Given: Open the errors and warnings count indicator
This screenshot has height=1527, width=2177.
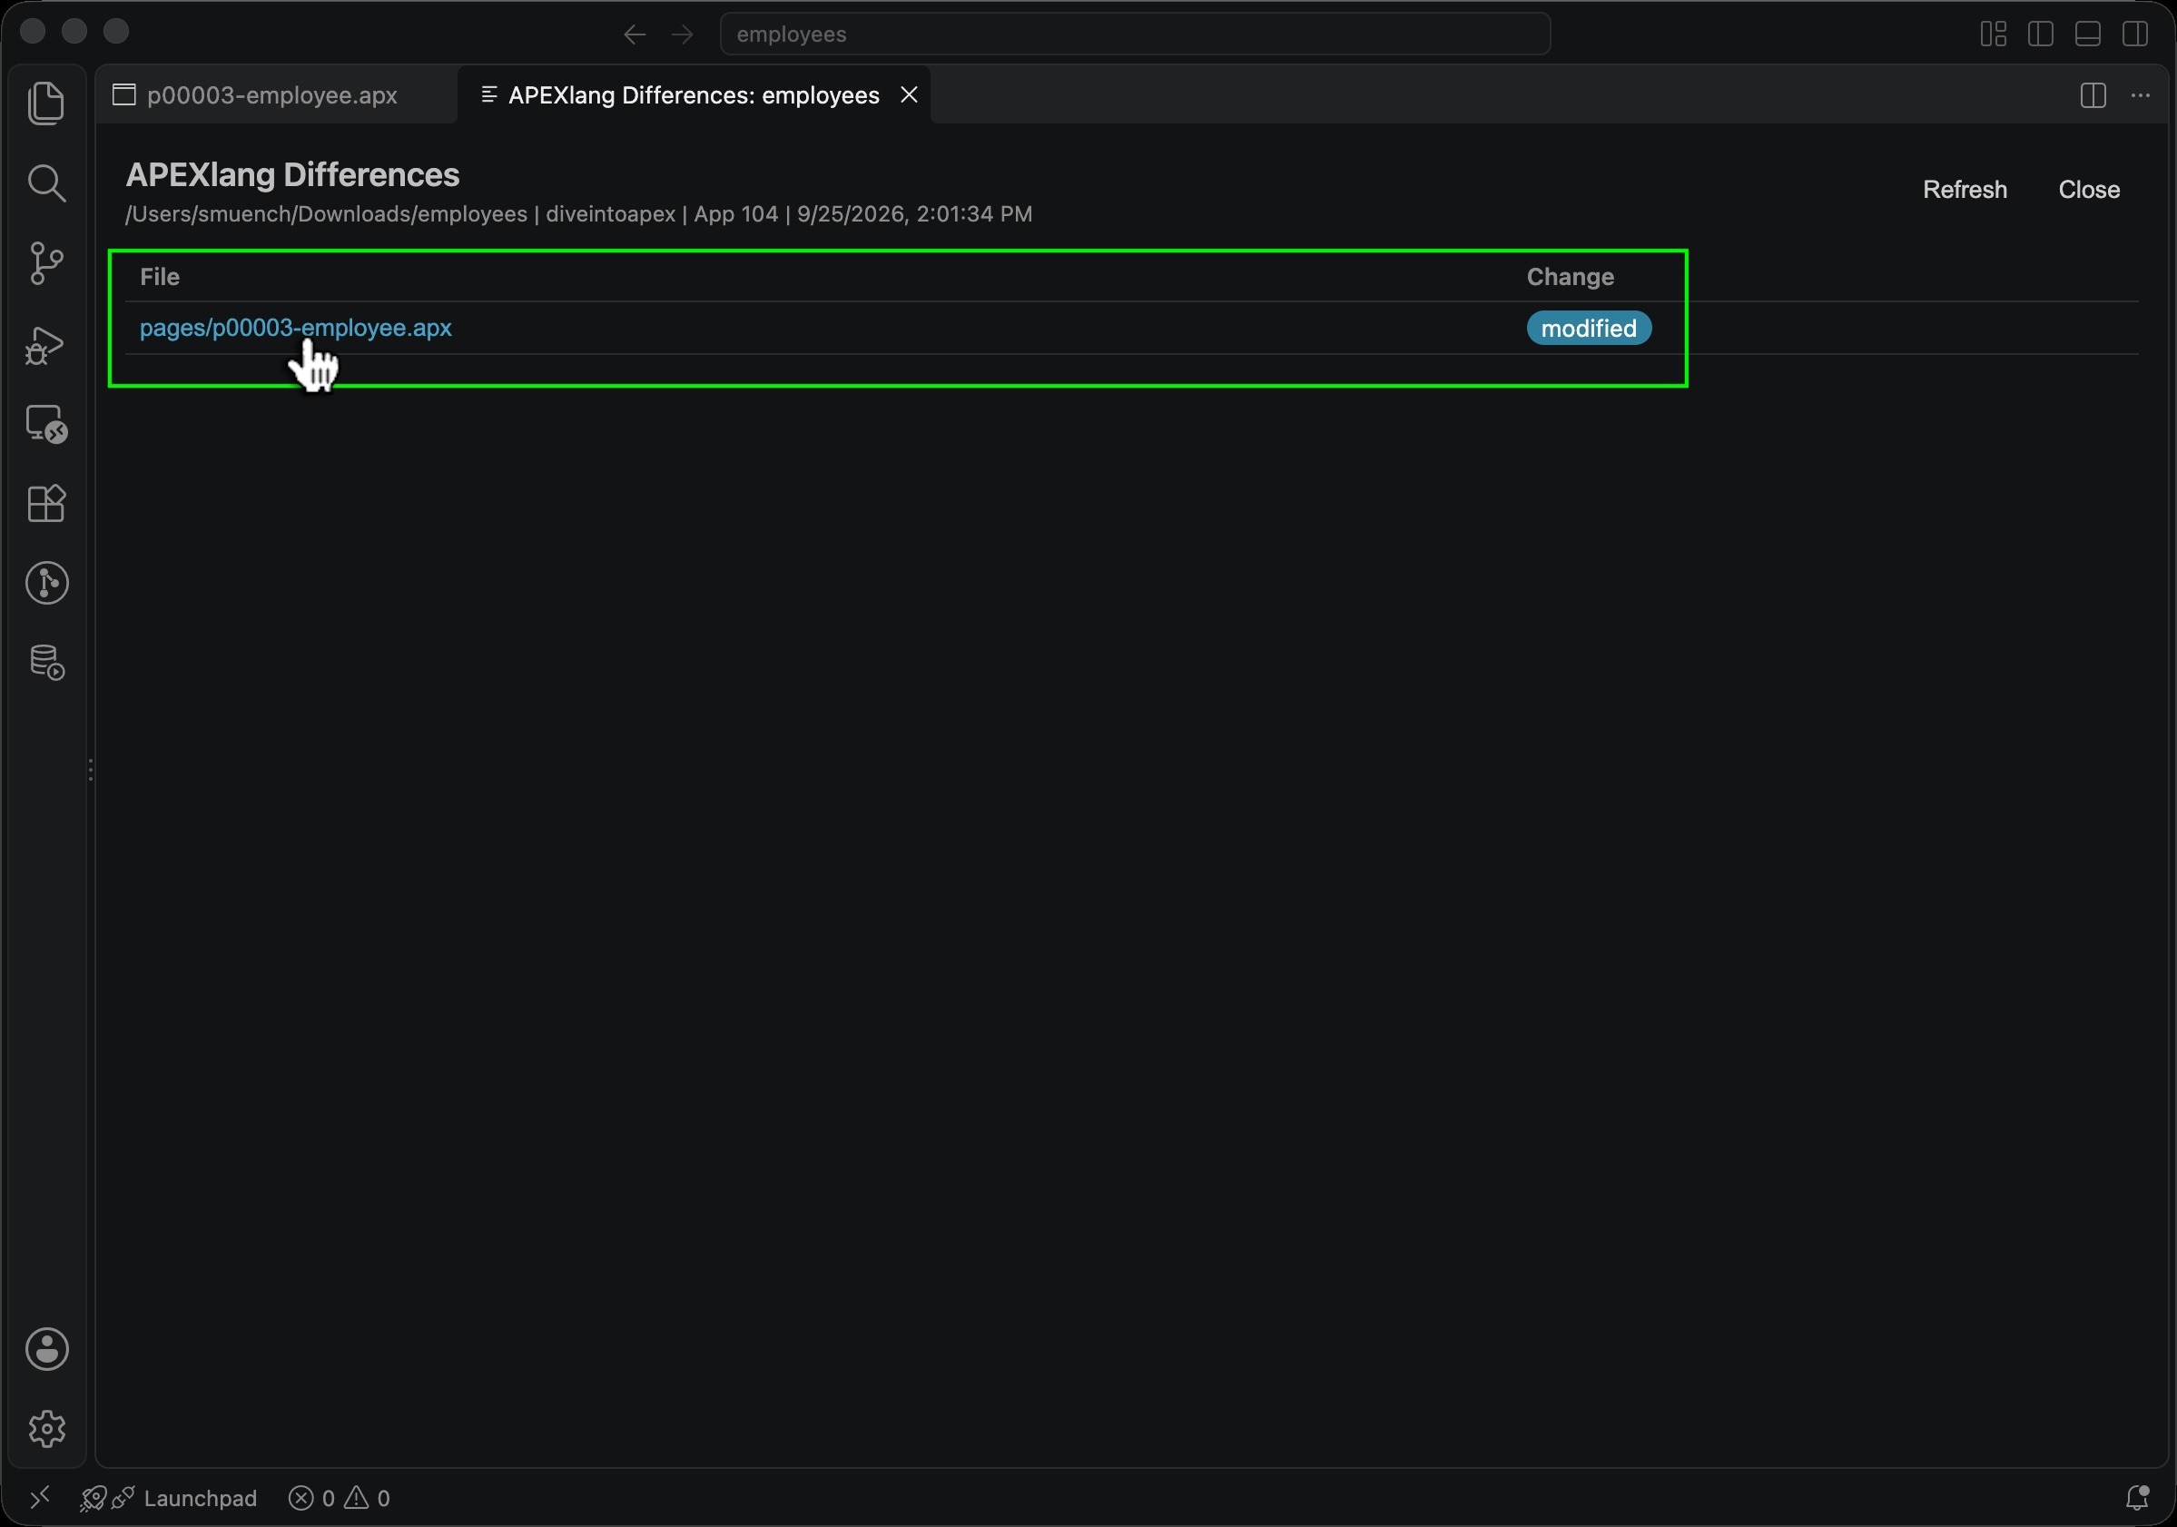Looking at the screenshot, I should point(340,1498).
